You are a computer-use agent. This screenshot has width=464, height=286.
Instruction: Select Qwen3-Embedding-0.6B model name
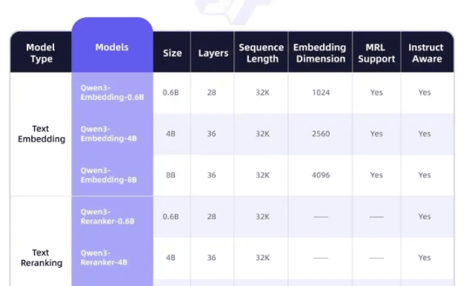click(x=112, y=93)
